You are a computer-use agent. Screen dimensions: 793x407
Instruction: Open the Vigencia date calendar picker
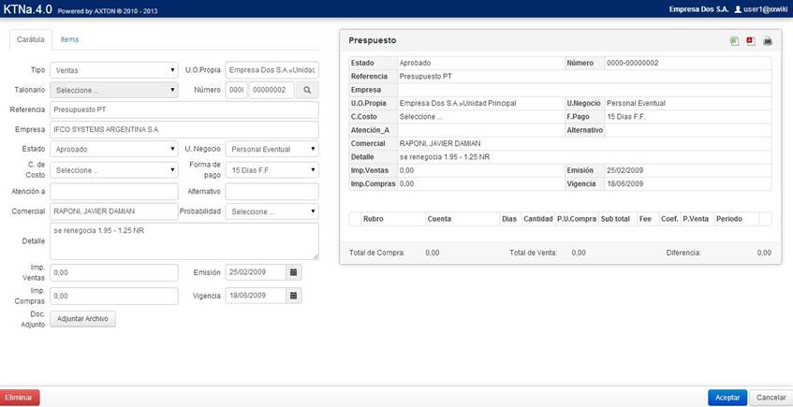[293, 296]
